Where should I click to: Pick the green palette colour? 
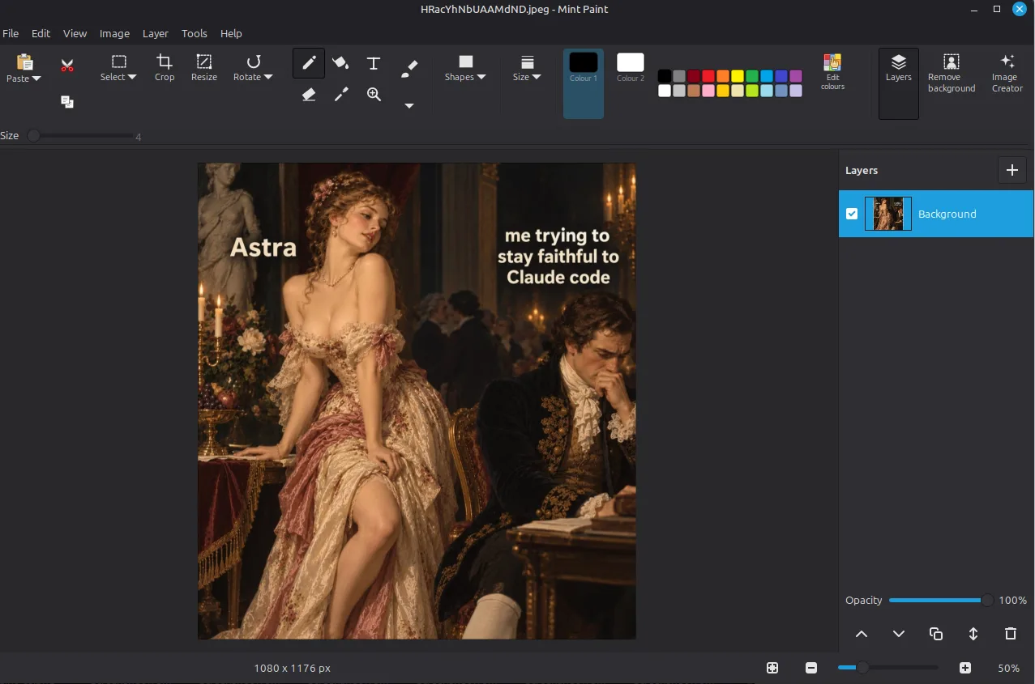(752, 76)
